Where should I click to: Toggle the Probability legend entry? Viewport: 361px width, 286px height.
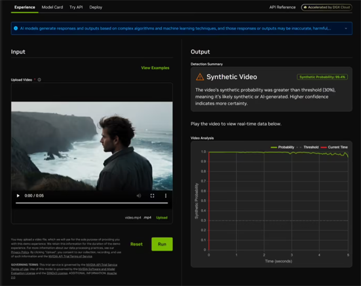tap(283, 147)
